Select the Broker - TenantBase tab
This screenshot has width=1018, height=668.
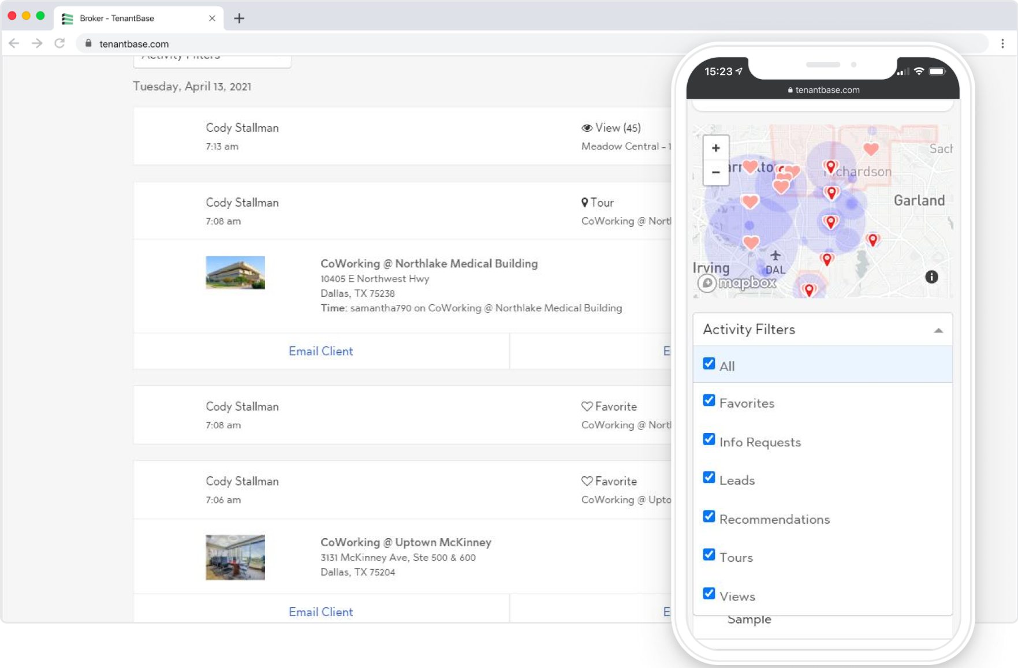tap(139, 18)
